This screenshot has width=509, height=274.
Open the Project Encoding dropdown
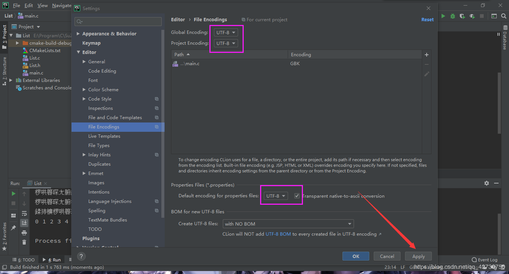point(226,43)
